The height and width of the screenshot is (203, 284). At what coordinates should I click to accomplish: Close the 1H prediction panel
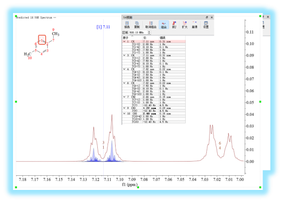click(x=212, y=17)
